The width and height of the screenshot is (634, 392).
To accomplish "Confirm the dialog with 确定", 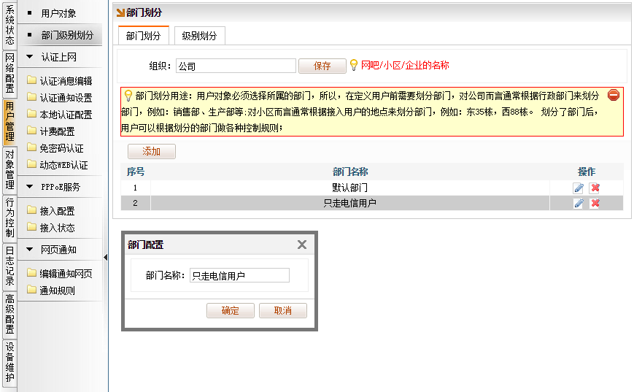I will click(231, 310).
